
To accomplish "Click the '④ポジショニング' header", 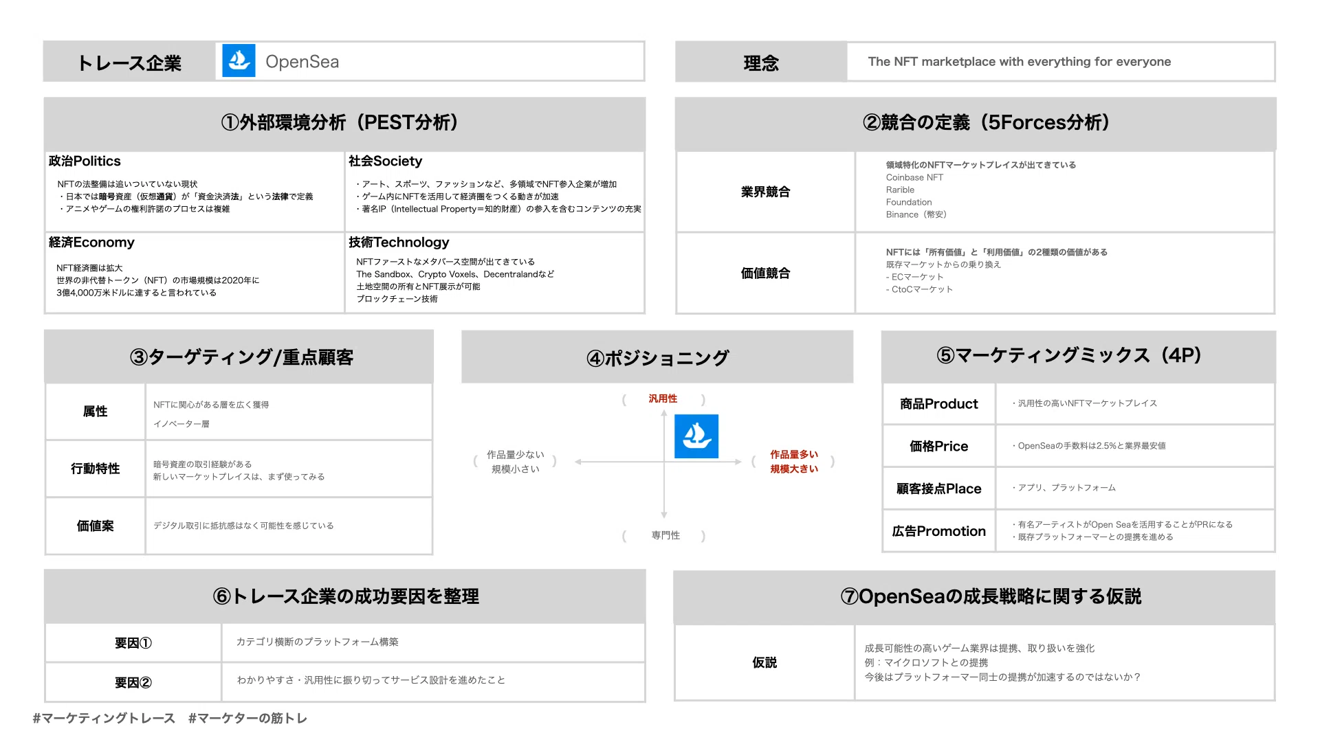I will click(x=657, y=357).
